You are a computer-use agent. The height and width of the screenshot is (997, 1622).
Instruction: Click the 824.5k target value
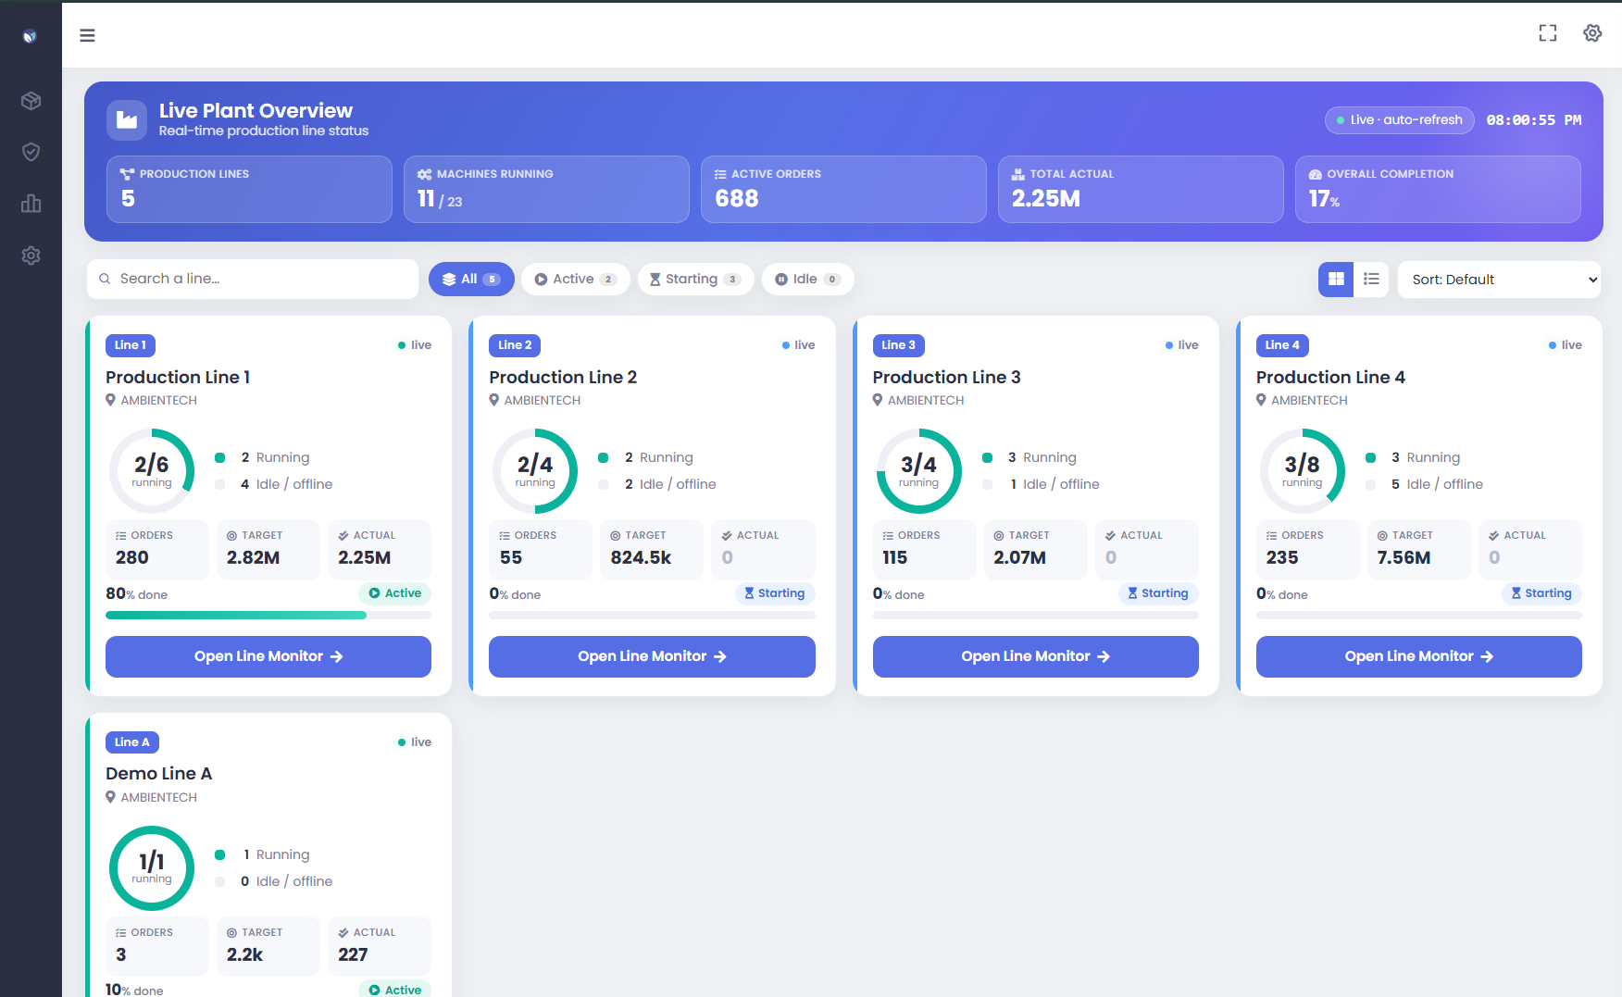[641, 557]
